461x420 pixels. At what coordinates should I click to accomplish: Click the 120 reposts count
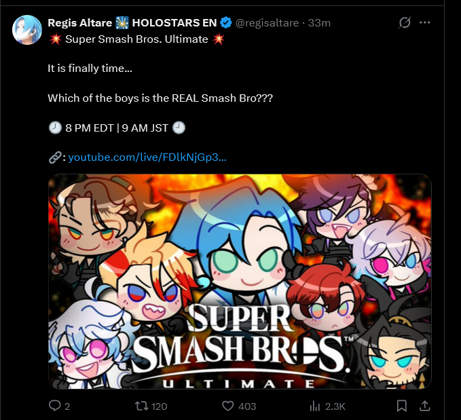(x=159, y=406)
